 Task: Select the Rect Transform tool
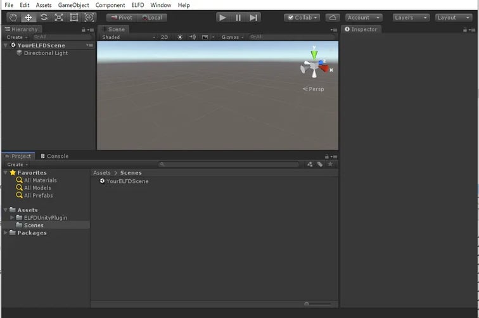(x=73, y=18)
